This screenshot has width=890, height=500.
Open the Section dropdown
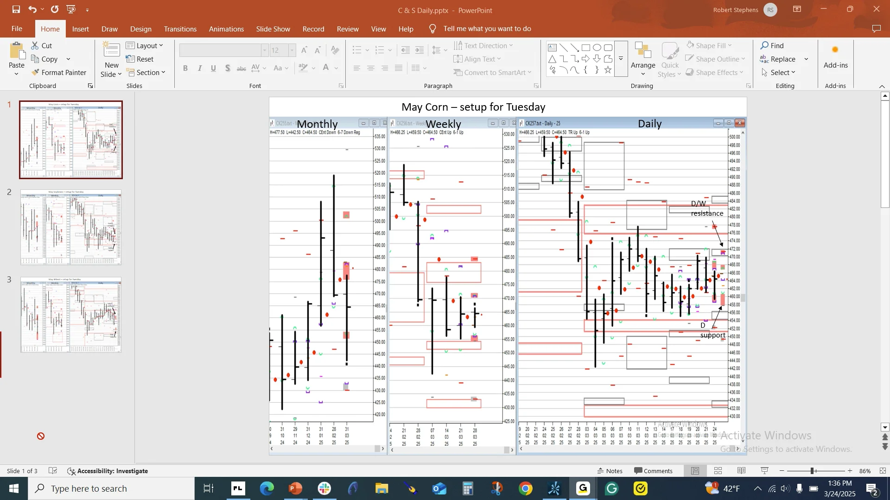(x=146, y=72)
